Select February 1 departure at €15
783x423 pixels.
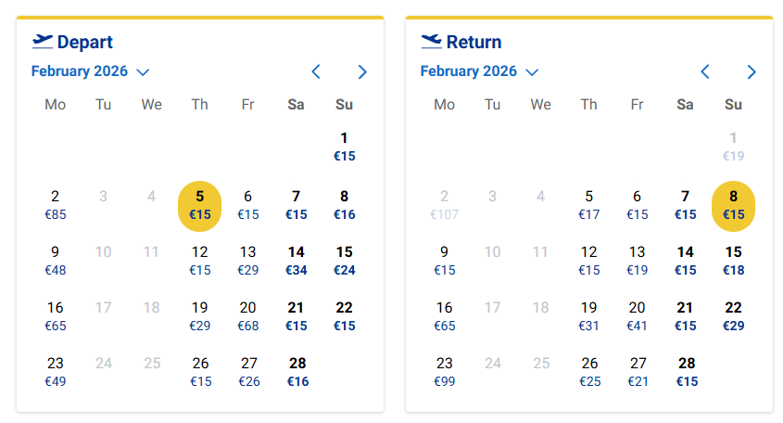(x=345, y=147)
